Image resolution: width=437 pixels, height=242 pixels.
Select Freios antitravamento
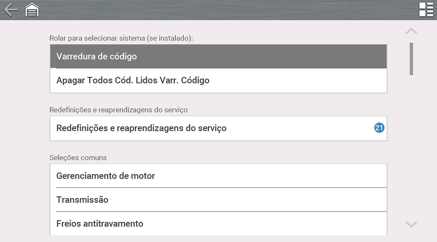pos(218,224)
